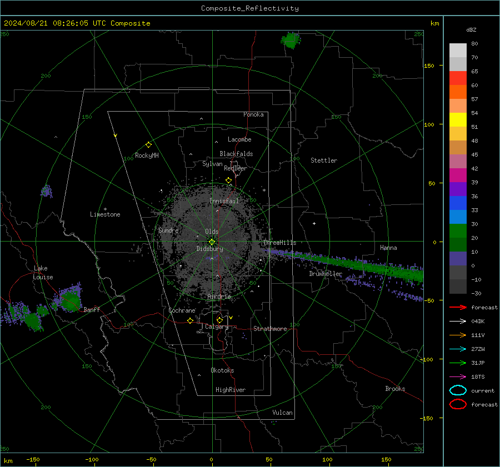Click the Limestone label

click(x=105, y=214)
